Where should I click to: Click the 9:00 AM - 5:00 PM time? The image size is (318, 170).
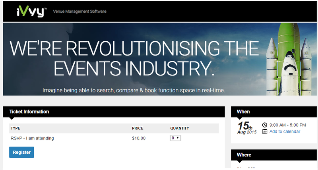(287, 125)
